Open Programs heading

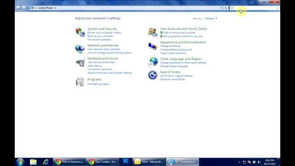[x=94, y=79]
